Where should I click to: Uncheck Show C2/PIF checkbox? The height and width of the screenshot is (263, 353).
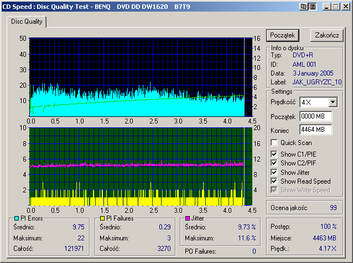274,163
